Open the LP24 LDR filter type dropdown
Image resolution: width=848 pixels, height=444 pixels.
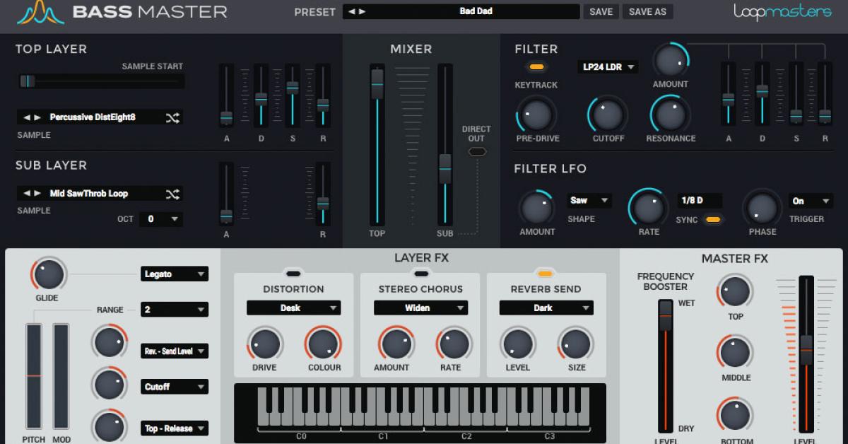point(608,66)
